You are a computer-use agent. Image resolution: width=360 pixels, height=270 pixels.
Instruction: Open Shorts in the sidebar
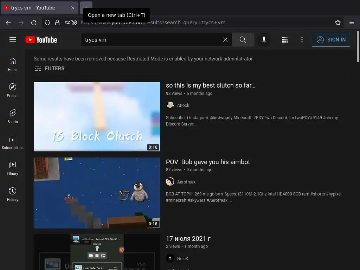13,116
